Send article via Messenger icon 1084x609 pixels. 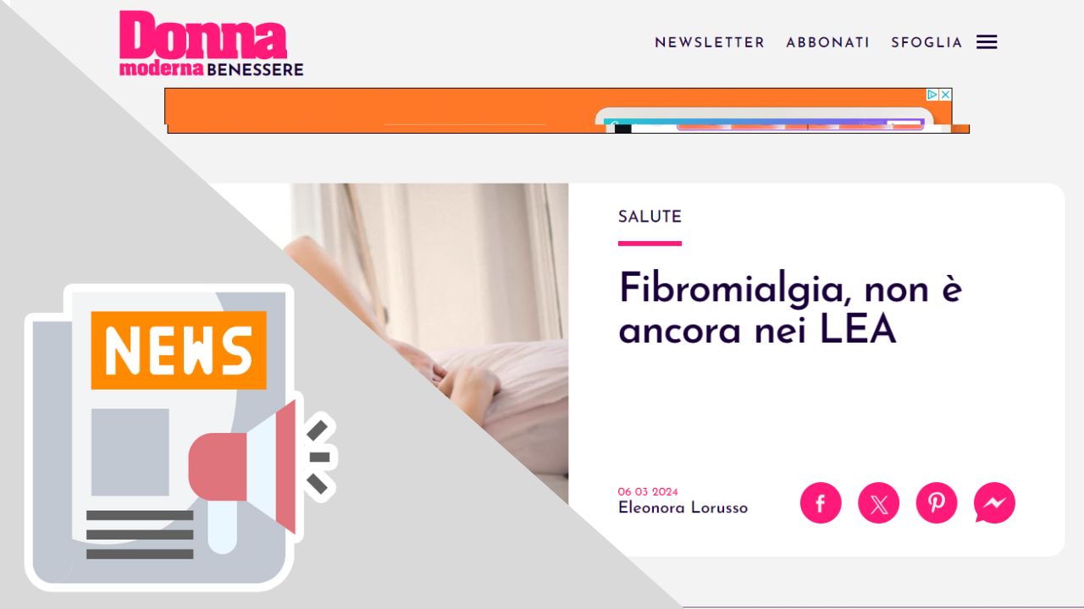(x=994, y=503)
